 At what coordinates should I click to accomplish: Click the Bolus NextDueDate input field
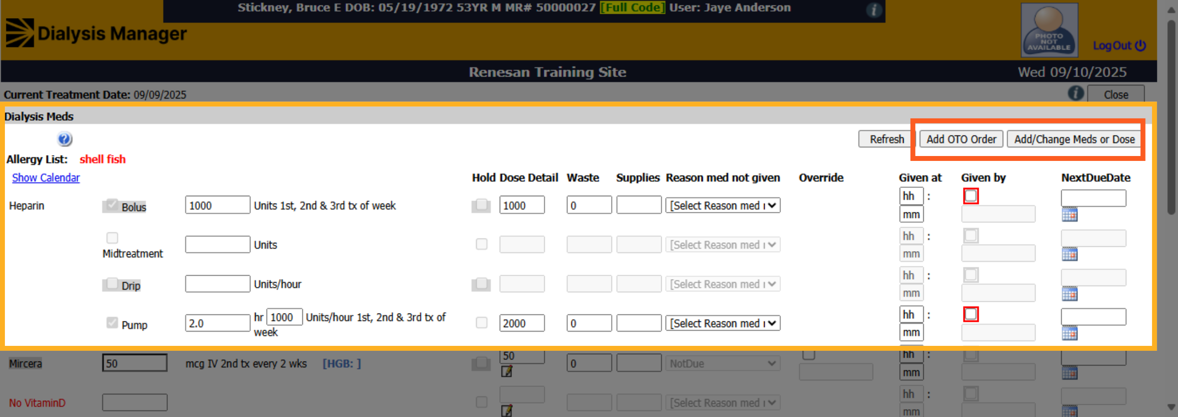point(1094,198)
